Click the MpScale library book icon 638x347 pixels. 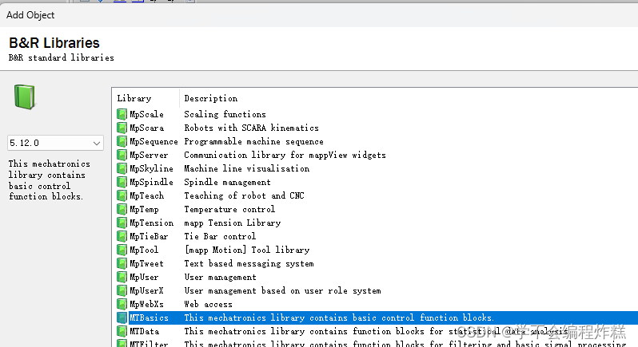(x=122, y=114)
